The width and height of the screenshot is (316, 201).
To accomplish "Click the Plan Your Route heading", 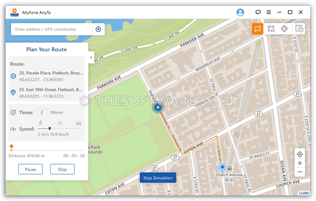I will click(47, 50).
